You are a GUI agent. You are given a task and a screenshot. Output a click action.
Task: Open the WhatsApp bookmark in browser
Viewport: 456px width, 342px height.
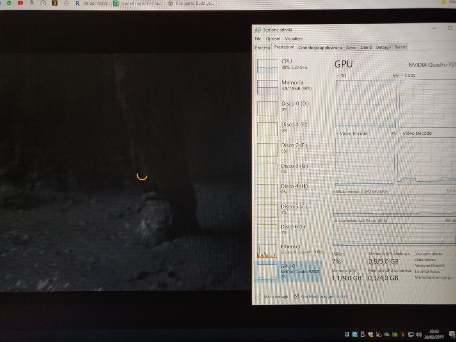pos(9,3)
